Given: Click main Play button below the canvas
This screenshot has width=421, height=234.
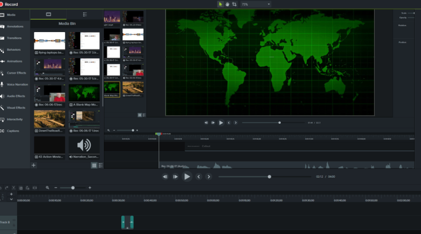Looking at the screenshot, I should click(x=187, y=177).
